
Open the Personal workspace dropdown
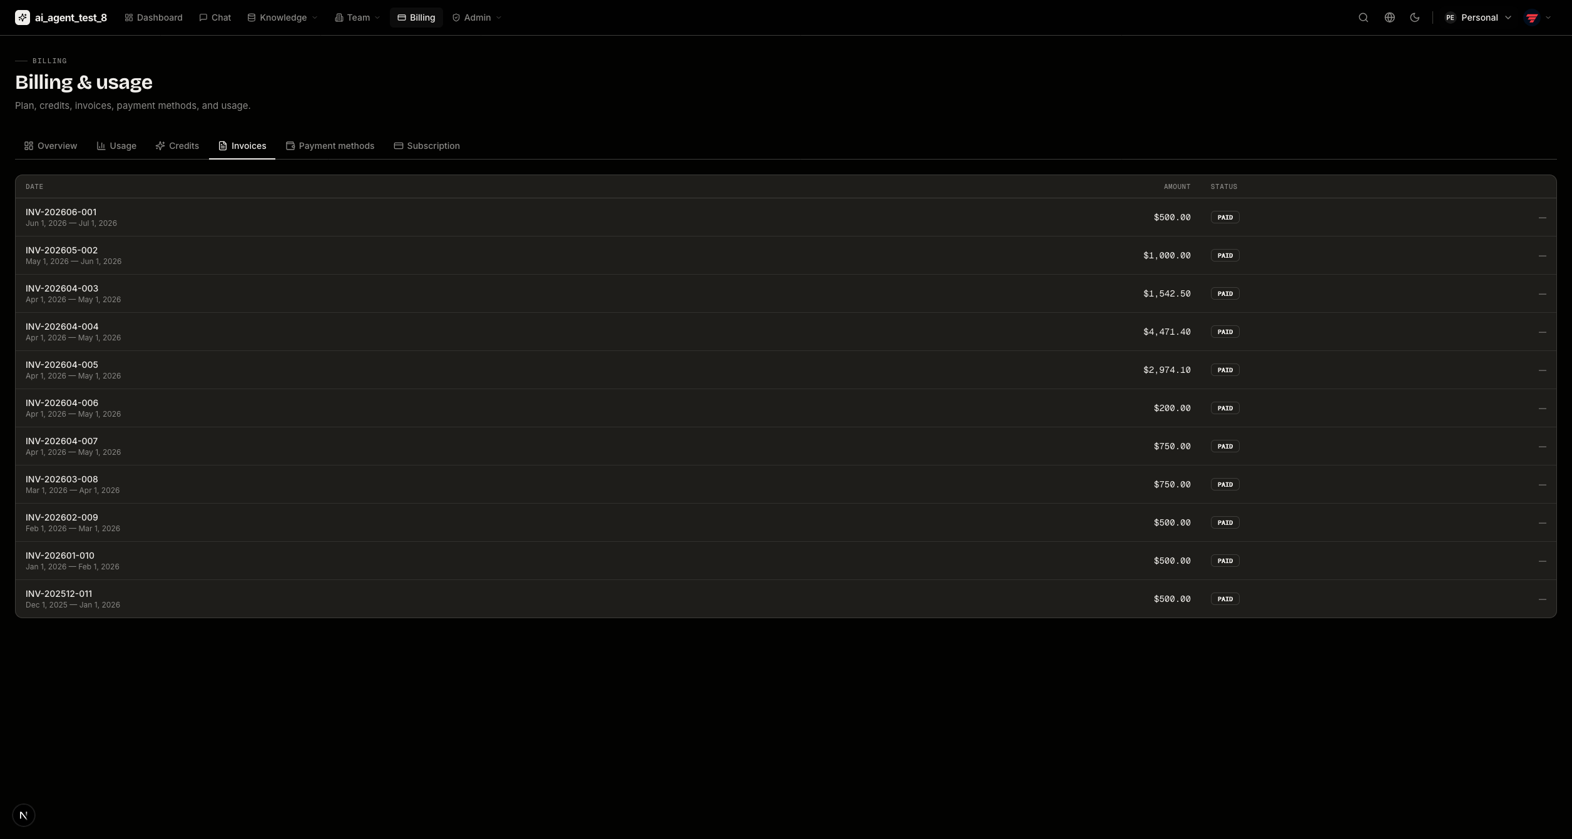coord(1478,18)
